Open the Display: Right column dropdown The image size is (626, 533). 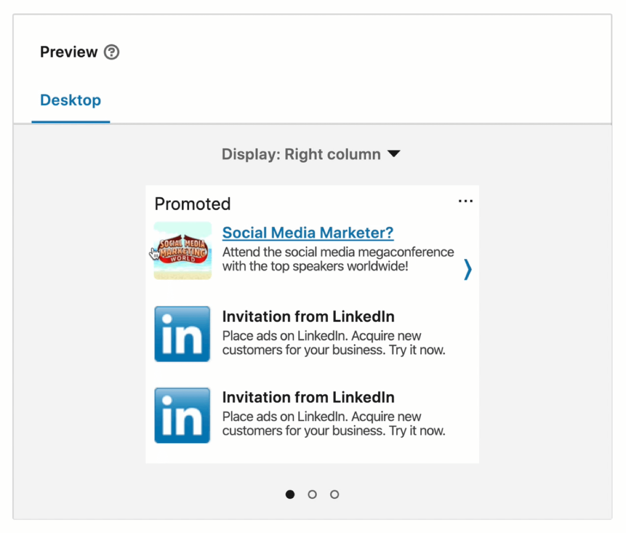311,154
